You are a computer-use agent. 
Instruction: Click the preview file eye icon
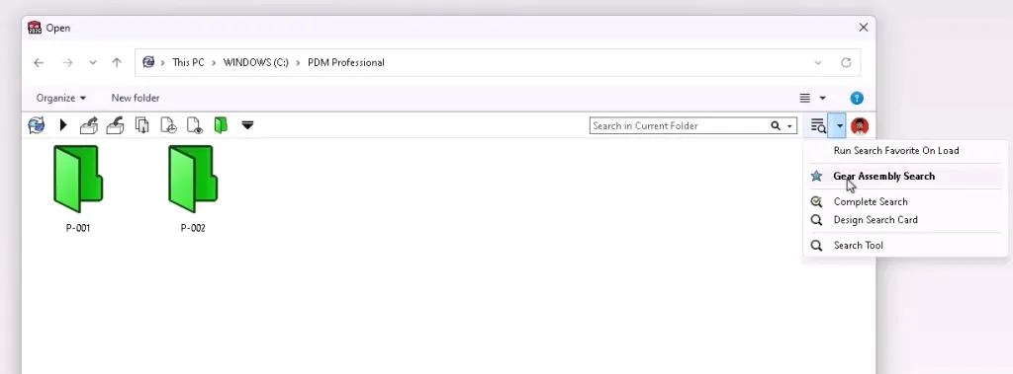point(195,125)
